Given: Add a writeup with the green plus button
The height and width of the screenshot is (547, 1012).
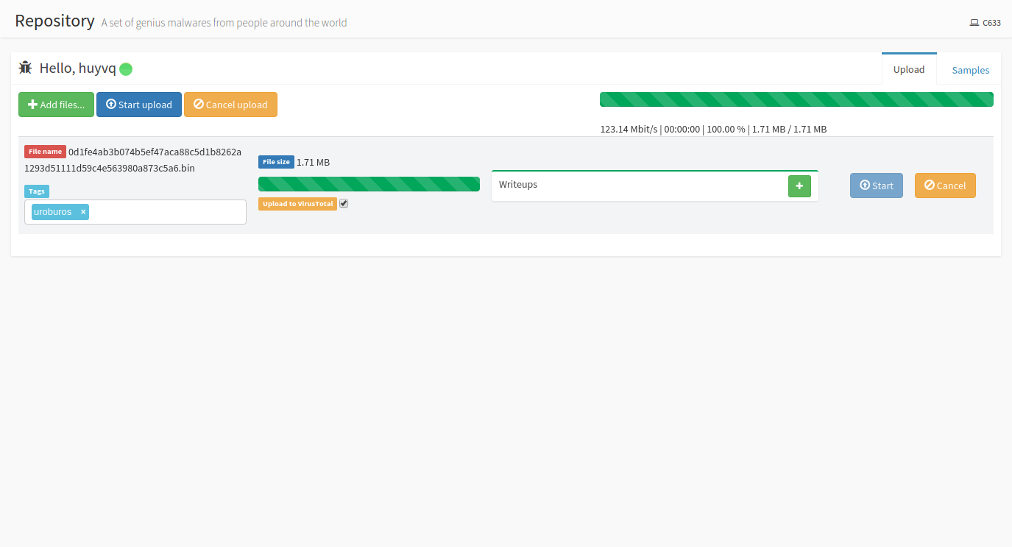Looking at the screenshot, I should coord(799,186).
